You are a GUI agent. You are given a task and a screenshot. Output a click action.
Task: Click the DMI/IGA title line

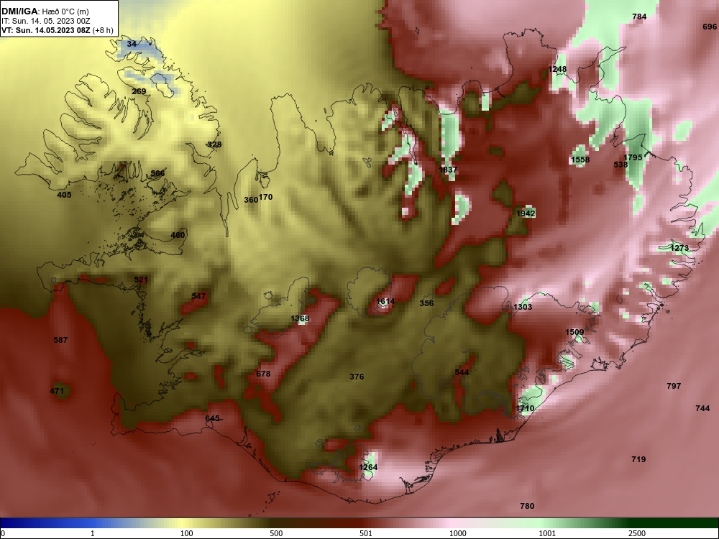[x=45, y=11]
